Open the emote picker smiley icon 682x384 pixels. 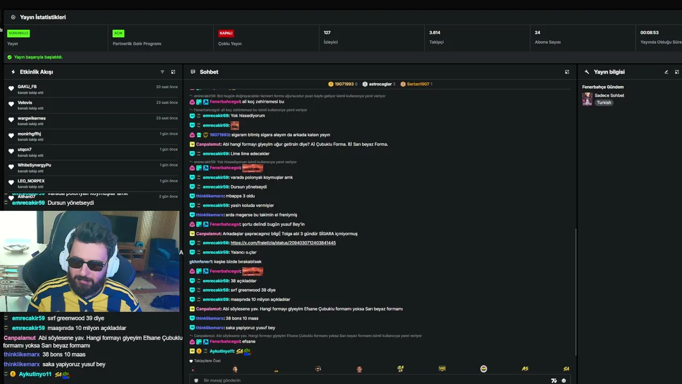coord(564,381)
